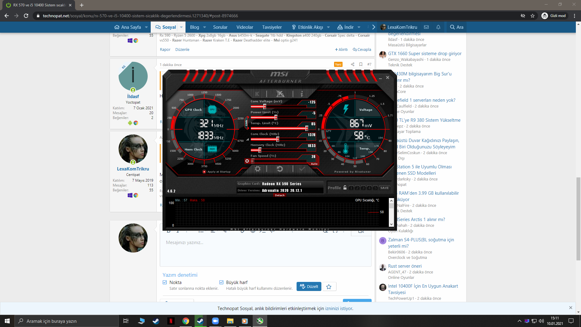Click the Core Clock slider handle
The image size is (581, 327).
277,139
